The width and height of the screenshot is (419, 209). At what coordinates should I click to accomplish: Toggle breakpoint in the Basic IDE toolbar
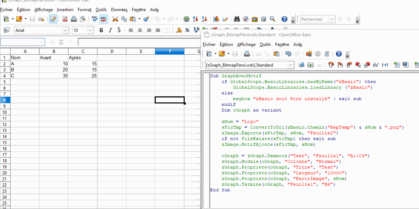[358, 65]
